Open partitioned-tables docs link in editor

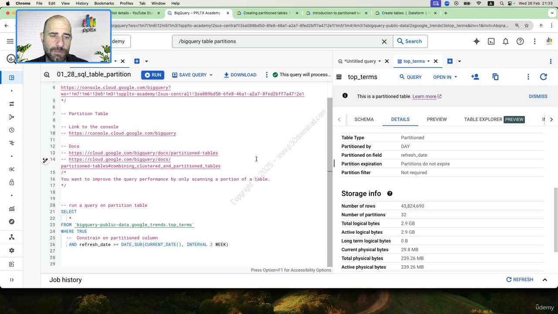pyautogui.click(x=143, y=153)
